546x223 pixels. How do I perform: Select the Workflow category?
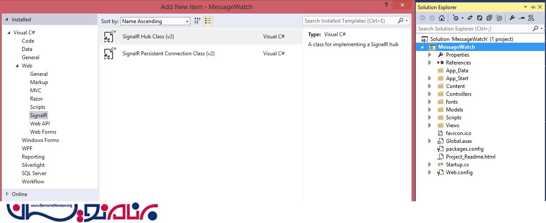click(33, 182)
